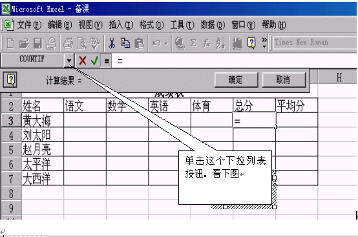
Task: Select cell containing 黄大海
Action: [x=43, y=120]
